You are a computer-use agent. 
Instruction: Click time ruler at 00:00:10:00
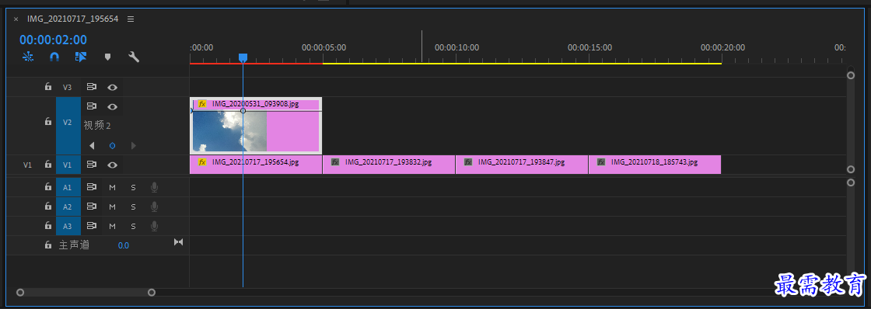(456, 47)
